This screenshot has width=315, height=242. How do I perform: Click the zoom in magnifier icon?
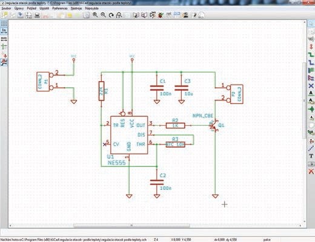tap(95, 15)
